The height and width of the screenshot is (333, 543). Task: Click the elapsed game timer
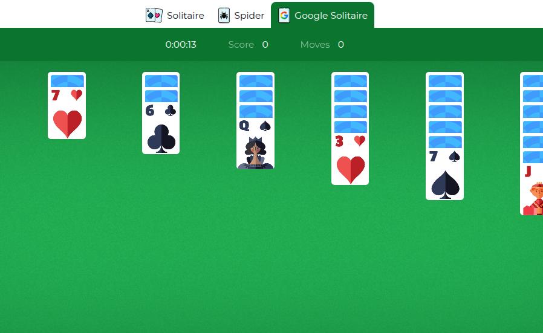click(181, 45)
